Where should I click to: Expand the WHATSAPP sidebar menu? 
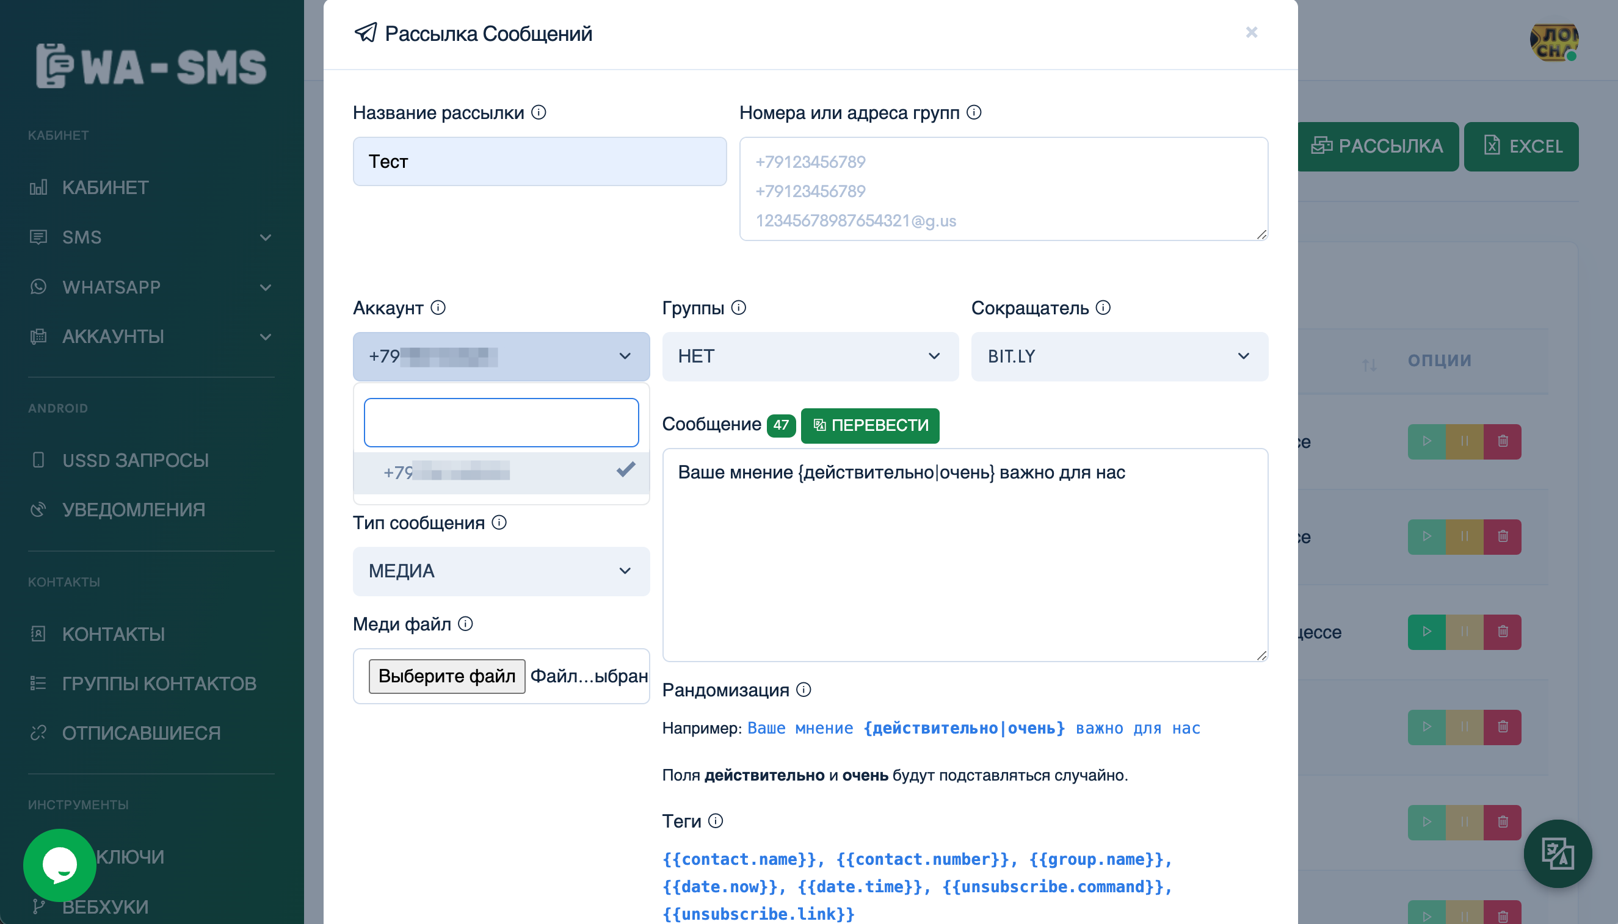coord(151,287)
